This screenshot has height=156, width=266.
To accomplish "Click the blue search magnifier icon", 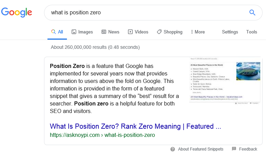I will click(x=252, y=13).
